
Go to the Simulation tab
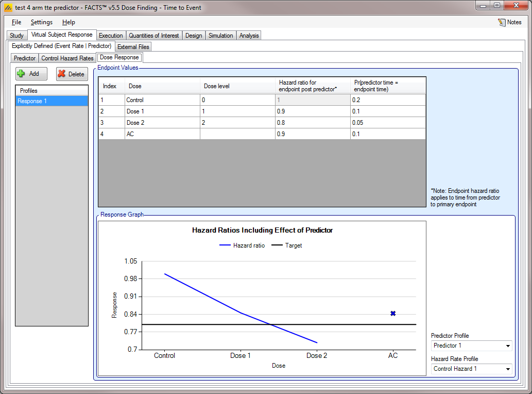[x=220, y=36]
